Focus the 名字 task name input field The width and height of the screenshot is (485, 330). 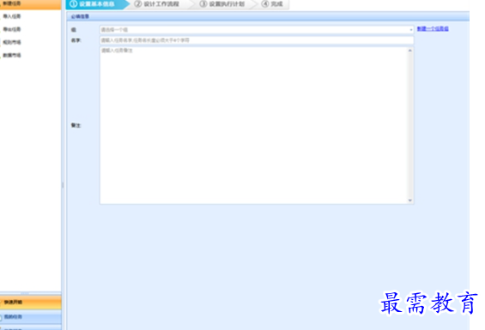pos(257,40)
